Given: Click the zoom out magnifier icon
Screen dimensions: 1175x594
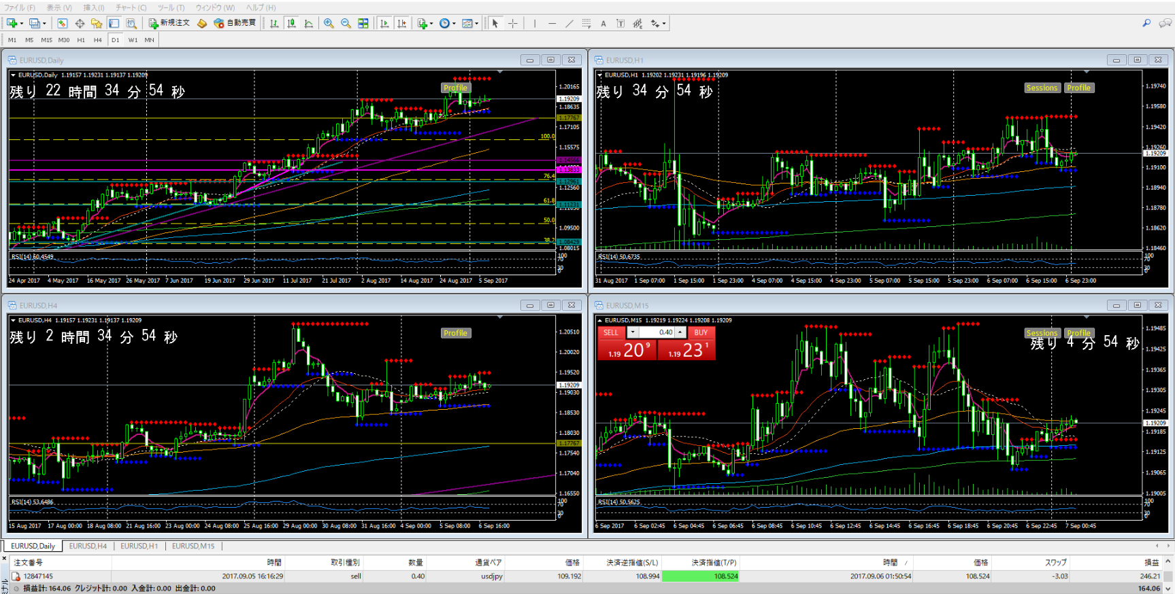Looking at the screenshot, I should [346, 23].
